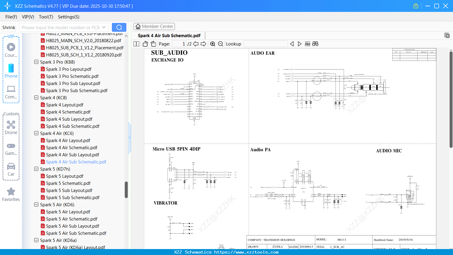Select the Drone category icon
The image size is (453, 255).
11,128
